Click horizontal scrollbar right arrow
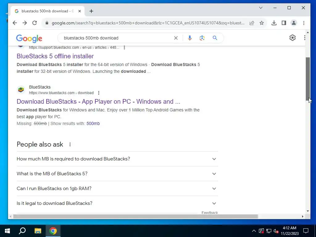Image resolution: width=316 pixels, height=237 pixels. pos(303,216)
